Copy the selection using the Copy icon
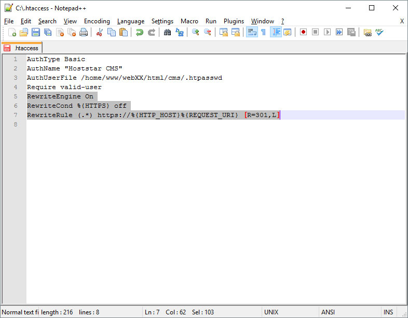The image size is (408, 318). pyautogui.click(x=112, y=32)
